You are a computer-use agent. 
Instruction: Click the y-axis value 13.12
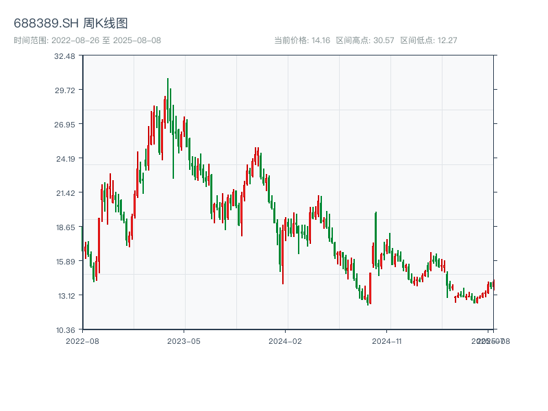66,296
